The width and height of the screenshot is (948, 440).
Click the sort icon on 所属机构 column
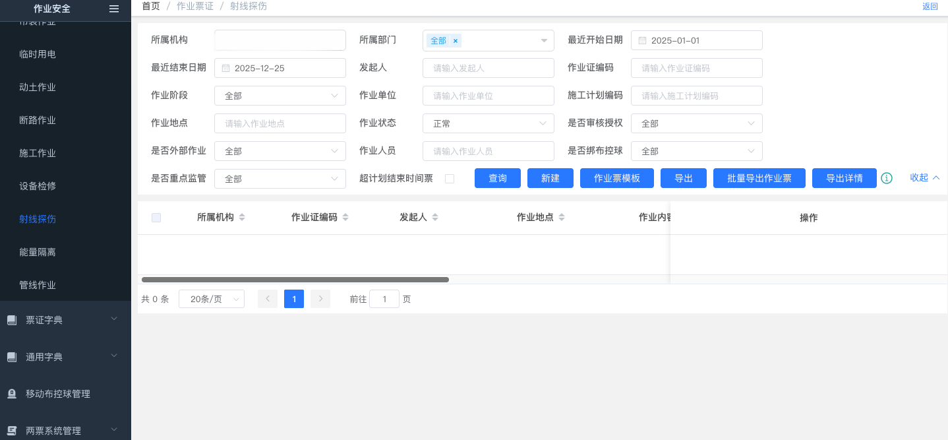point(242,218)
